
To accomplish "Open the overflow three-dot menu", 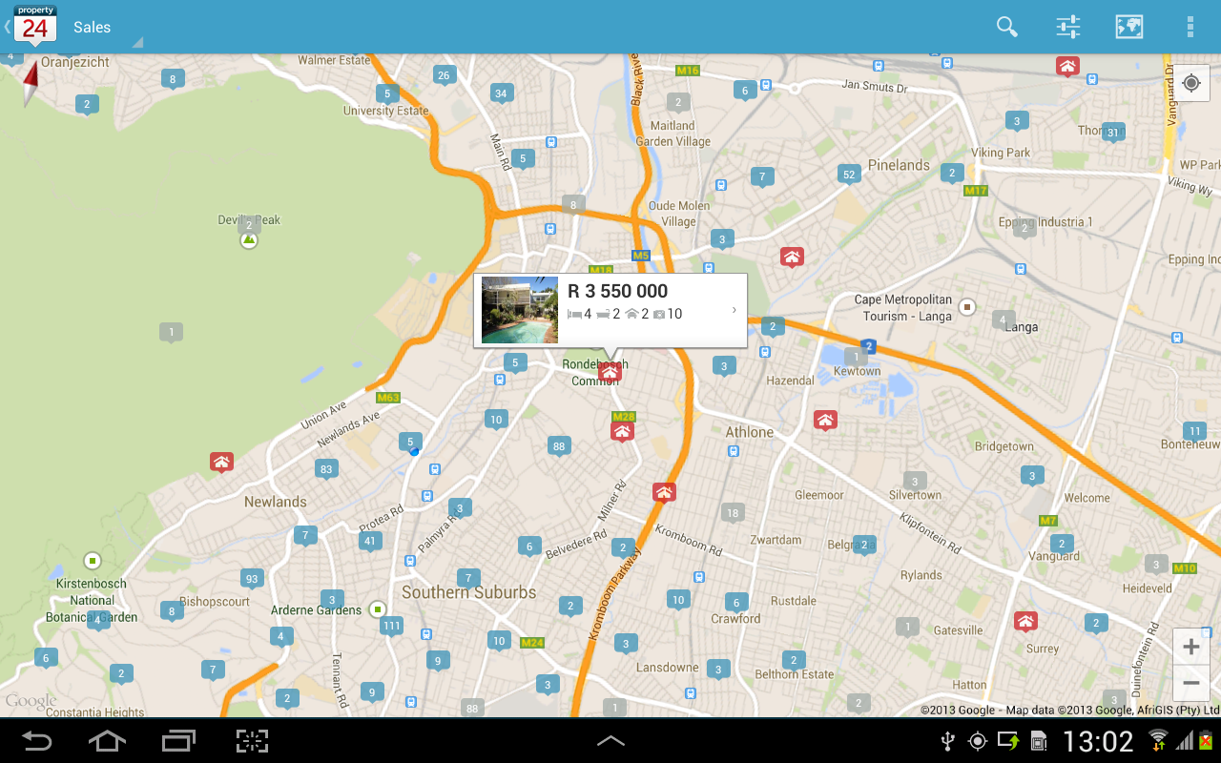I will click(x=1190, y=27).
